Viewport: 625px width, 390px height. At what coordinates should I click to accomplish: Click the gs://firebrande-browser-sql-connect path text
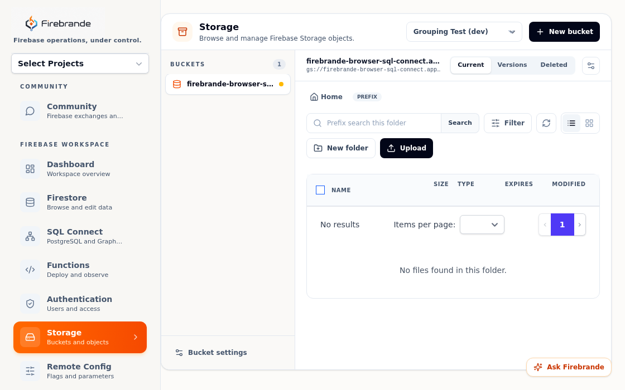coord(373,70)
